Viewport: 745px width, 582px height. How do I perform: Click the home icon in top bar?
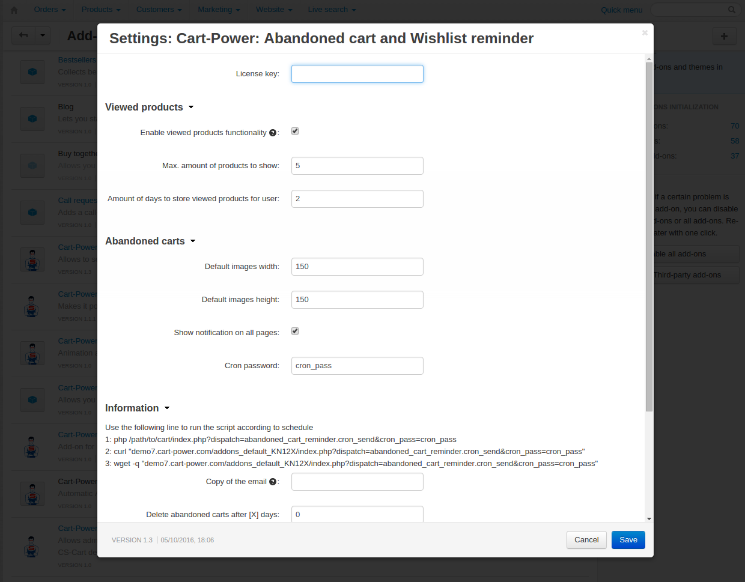pos(14,10)
